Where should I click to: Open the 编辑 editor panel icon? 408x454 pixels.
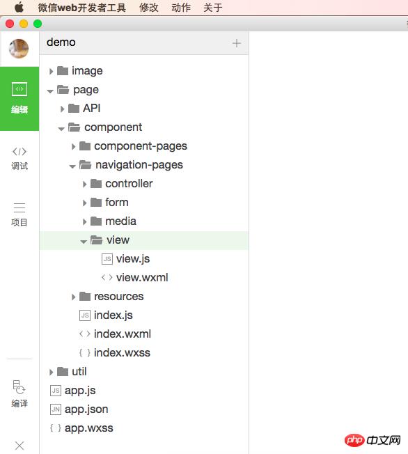pyautogui.click(x=19, y=89)
